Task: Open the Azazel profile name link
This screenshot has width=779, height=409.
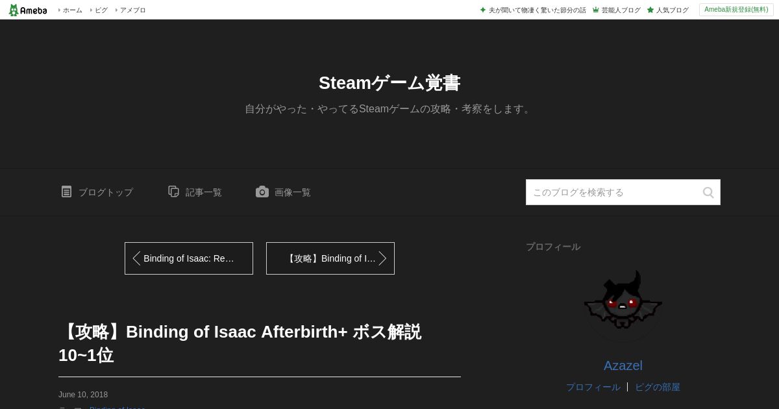Action: click(x=623, y=366)
